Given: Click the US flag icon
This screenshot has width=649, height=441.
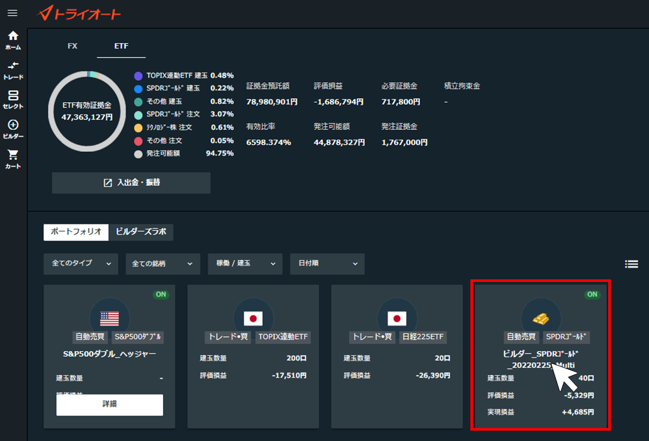Looking at the screenshot, I should (x=110, y=318).
